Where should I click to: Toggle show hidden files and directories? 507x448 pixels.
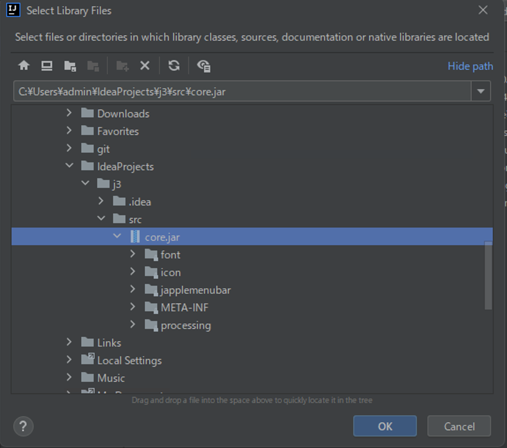coord(204,66)
